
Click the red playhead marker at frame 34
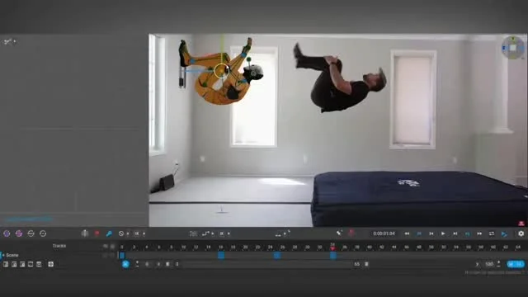(332, 248)
